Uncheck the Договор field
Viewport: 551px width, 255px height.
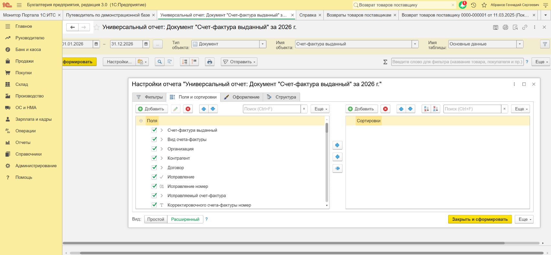click(154, 168)
